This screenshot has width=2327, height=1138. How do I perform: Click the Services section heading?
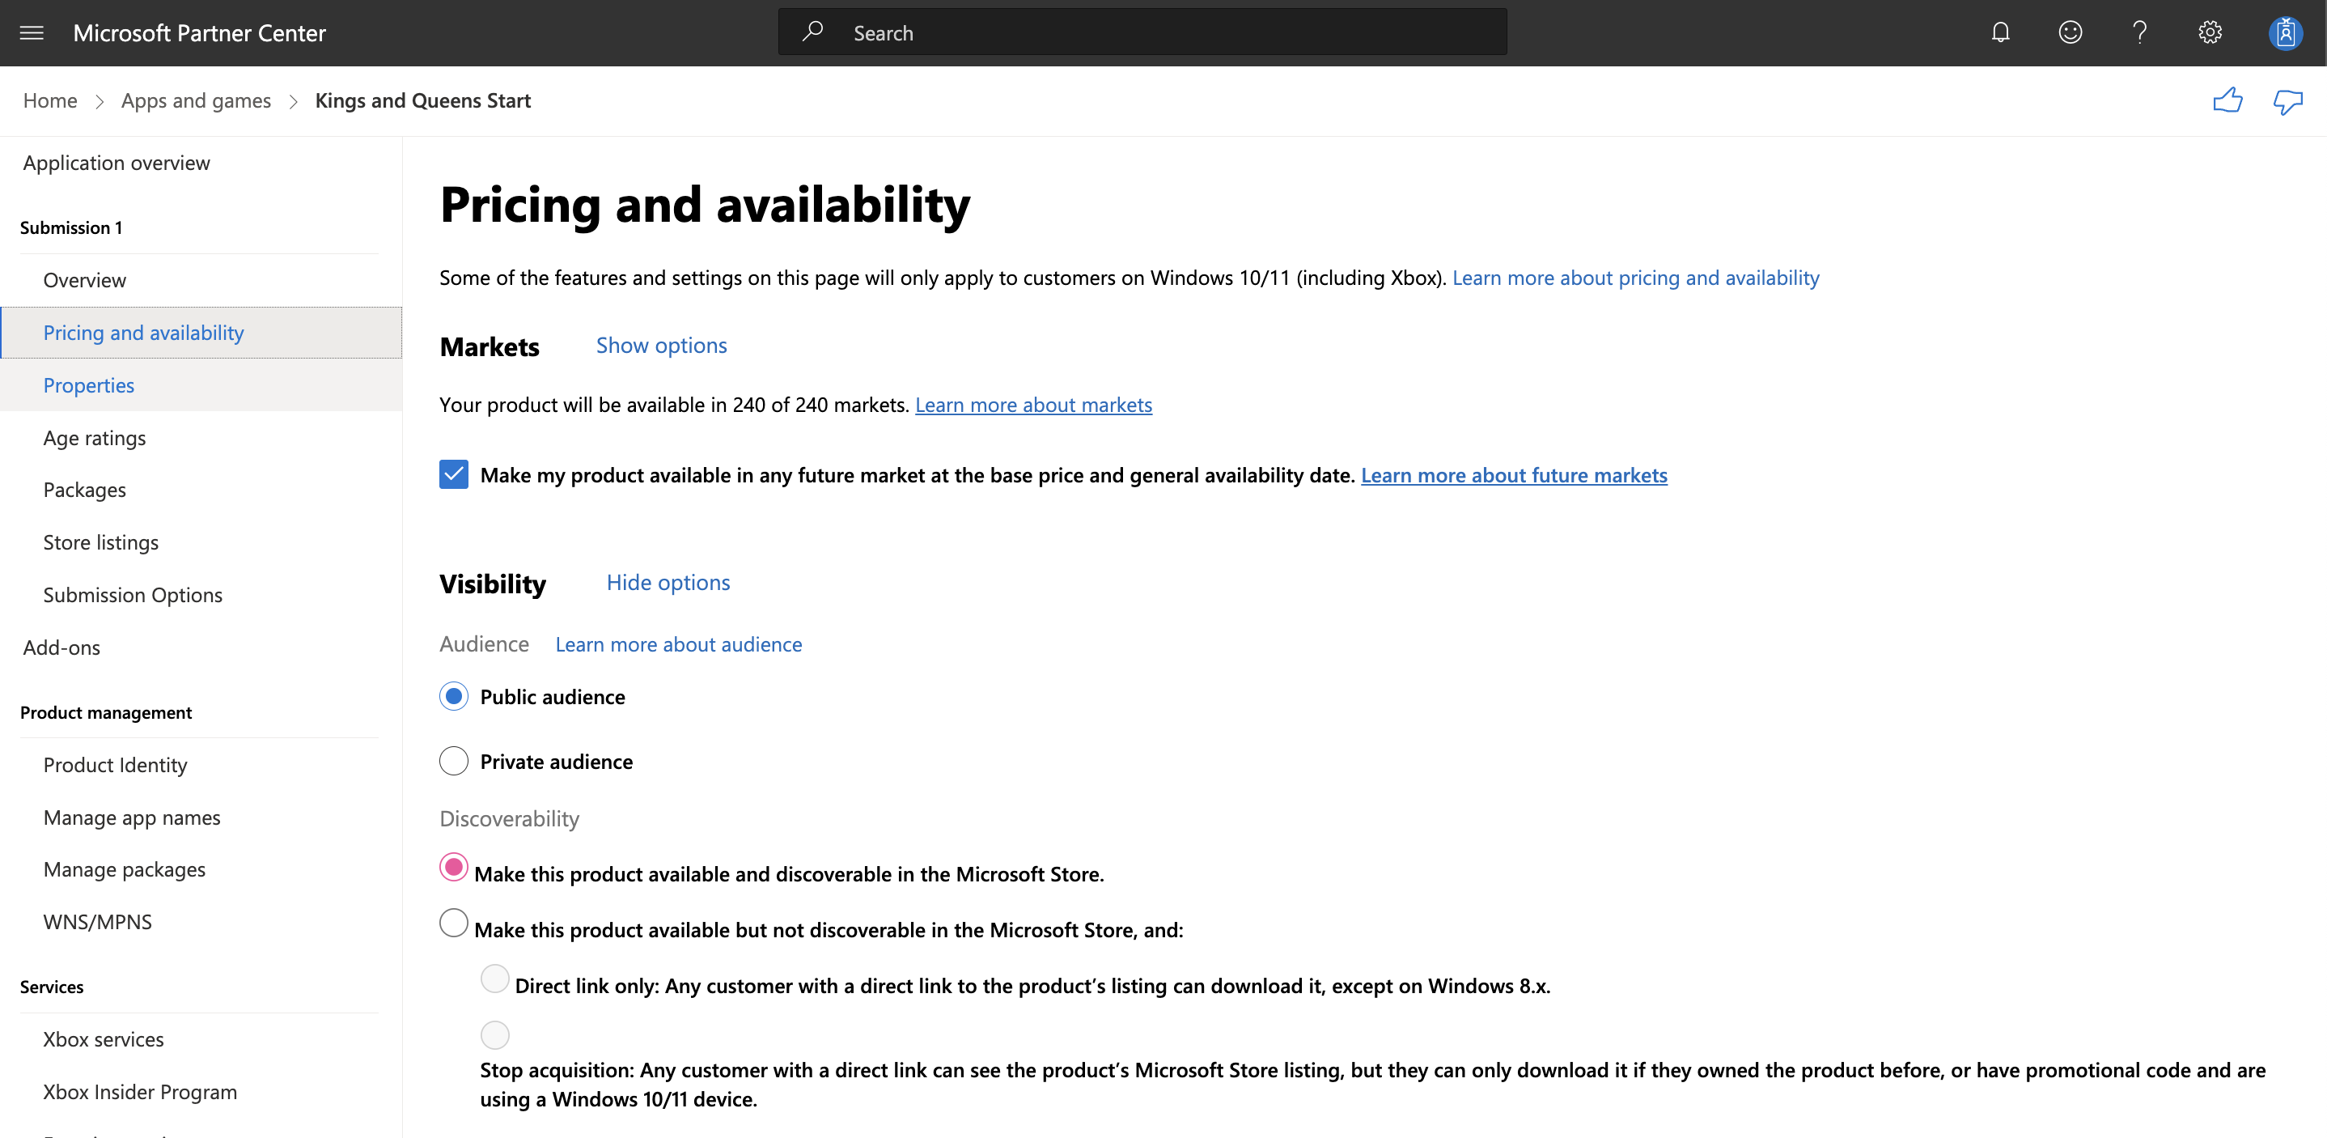pyautogui.click(x=52, y=987)
